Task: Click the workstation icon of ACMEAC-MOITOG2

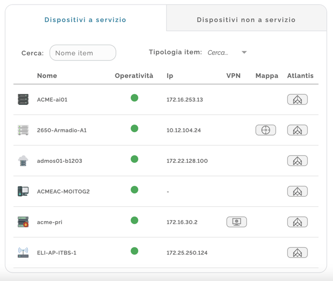Action: point(23,191)
